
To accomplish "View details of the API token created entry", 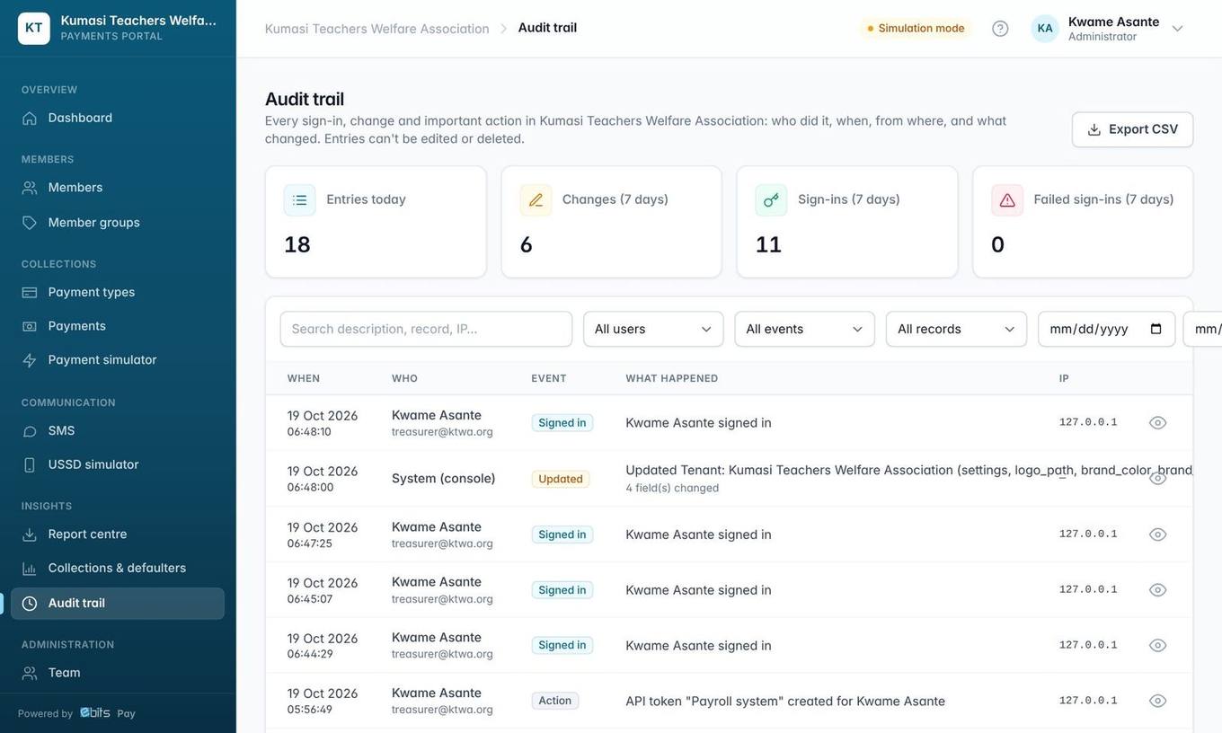I will (x=1157, y=702).
